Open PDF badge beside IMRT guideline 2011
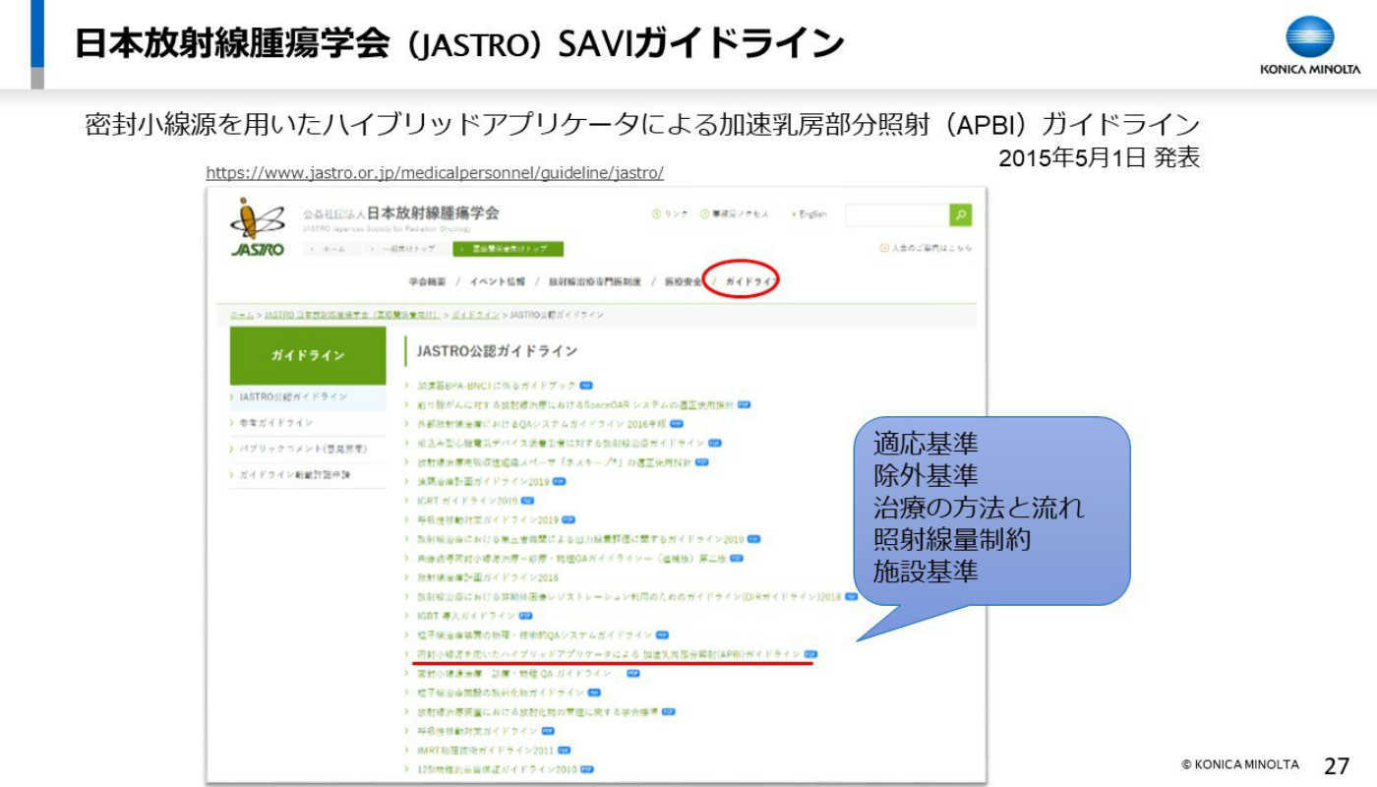The width and height of the screenshot is (1377, 787). (x=564, y=751)
